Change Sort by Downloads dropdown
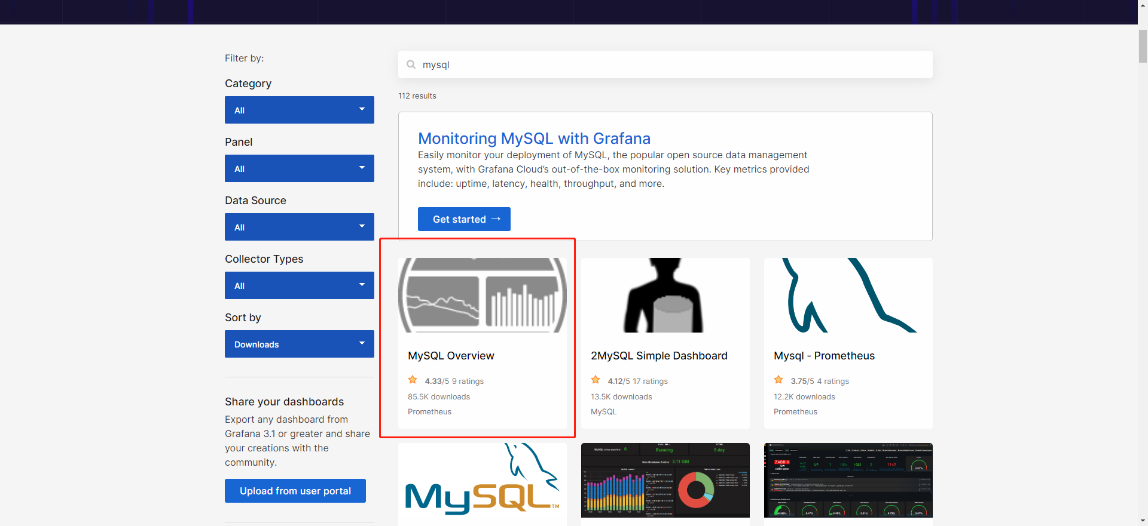 click(300, 344)
